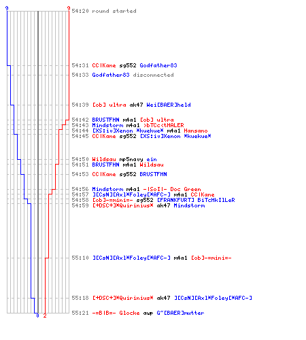Click BRUSTFHN name in 54:42 kill line

(x=105, y=120)
